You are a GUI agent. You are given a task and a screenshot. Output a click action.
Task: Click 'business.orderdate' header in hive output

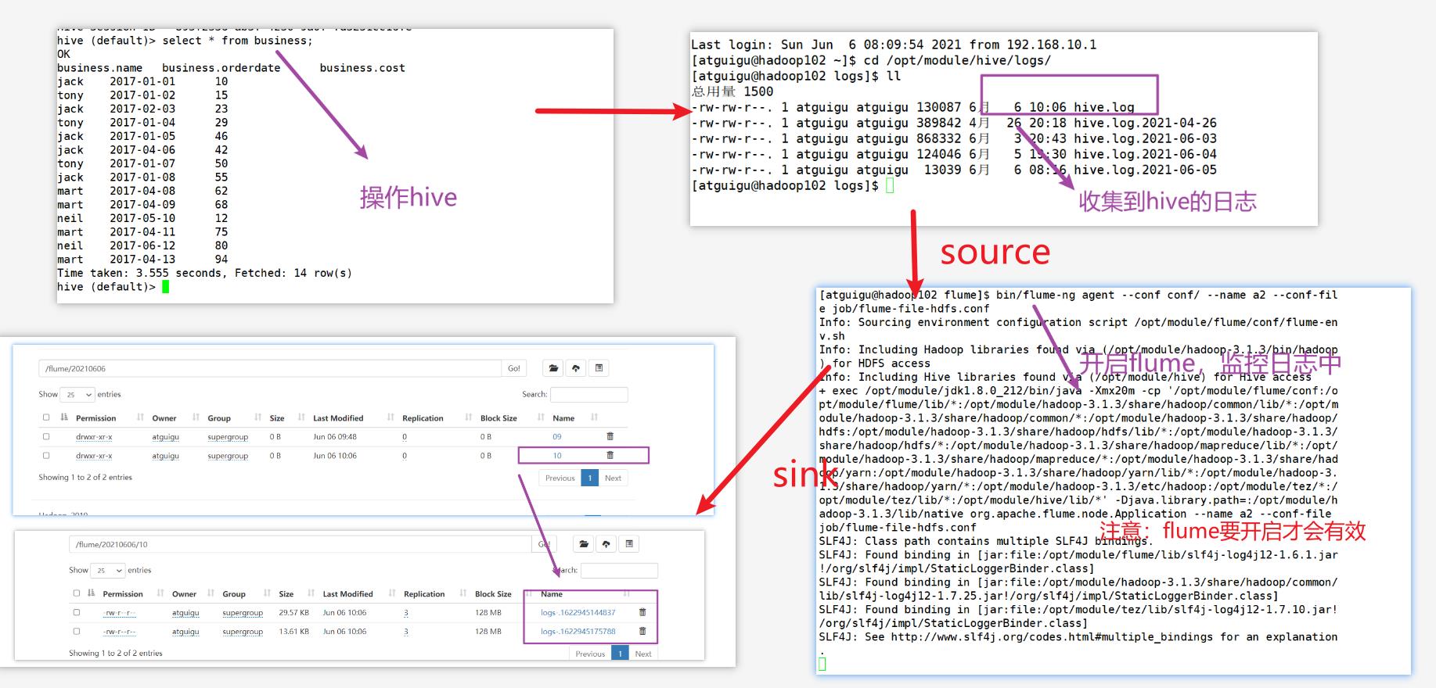click(x=221, y=68)
